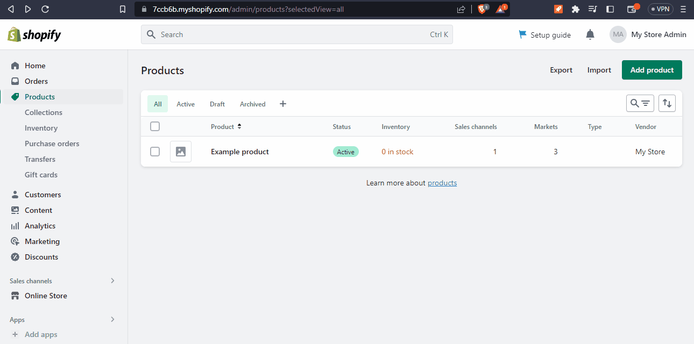Open the Orders section in the sidebar
Screen dimensions: 694x344
36,81
